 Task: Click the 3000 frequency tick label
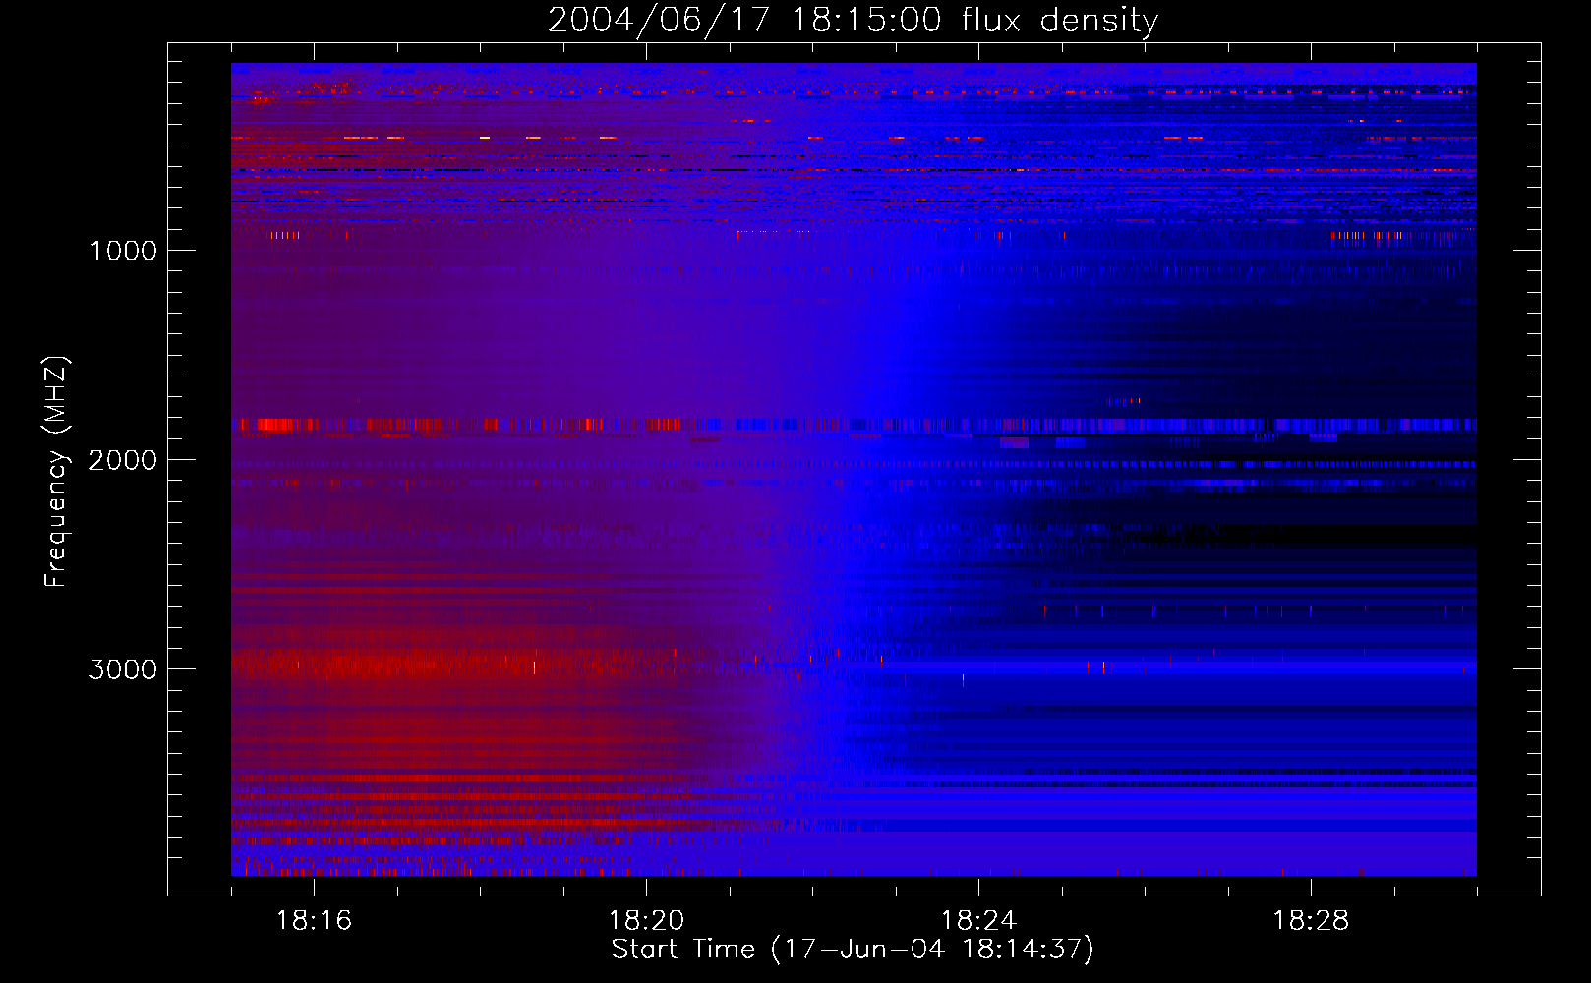(123, 669)
